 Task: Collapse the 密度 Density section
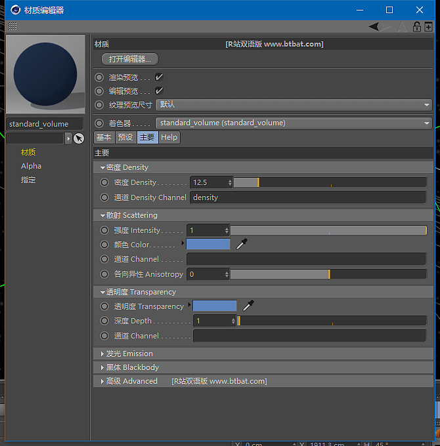(103, 168)
